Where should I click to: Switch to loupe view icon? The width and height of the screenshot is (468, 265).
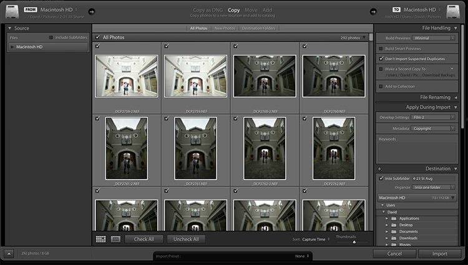click(x=115, y=239)
